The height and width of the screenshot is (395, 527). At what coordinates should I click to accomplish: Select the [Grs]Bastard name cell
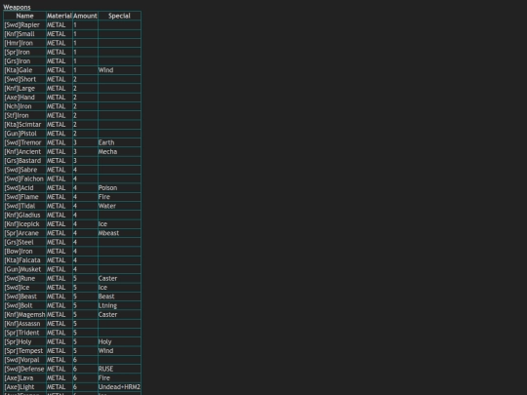click(24, 161)
